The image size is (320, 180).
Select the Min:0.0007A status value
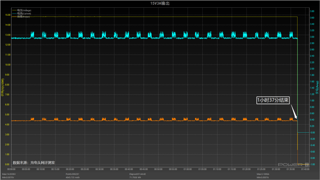[263, 177]
